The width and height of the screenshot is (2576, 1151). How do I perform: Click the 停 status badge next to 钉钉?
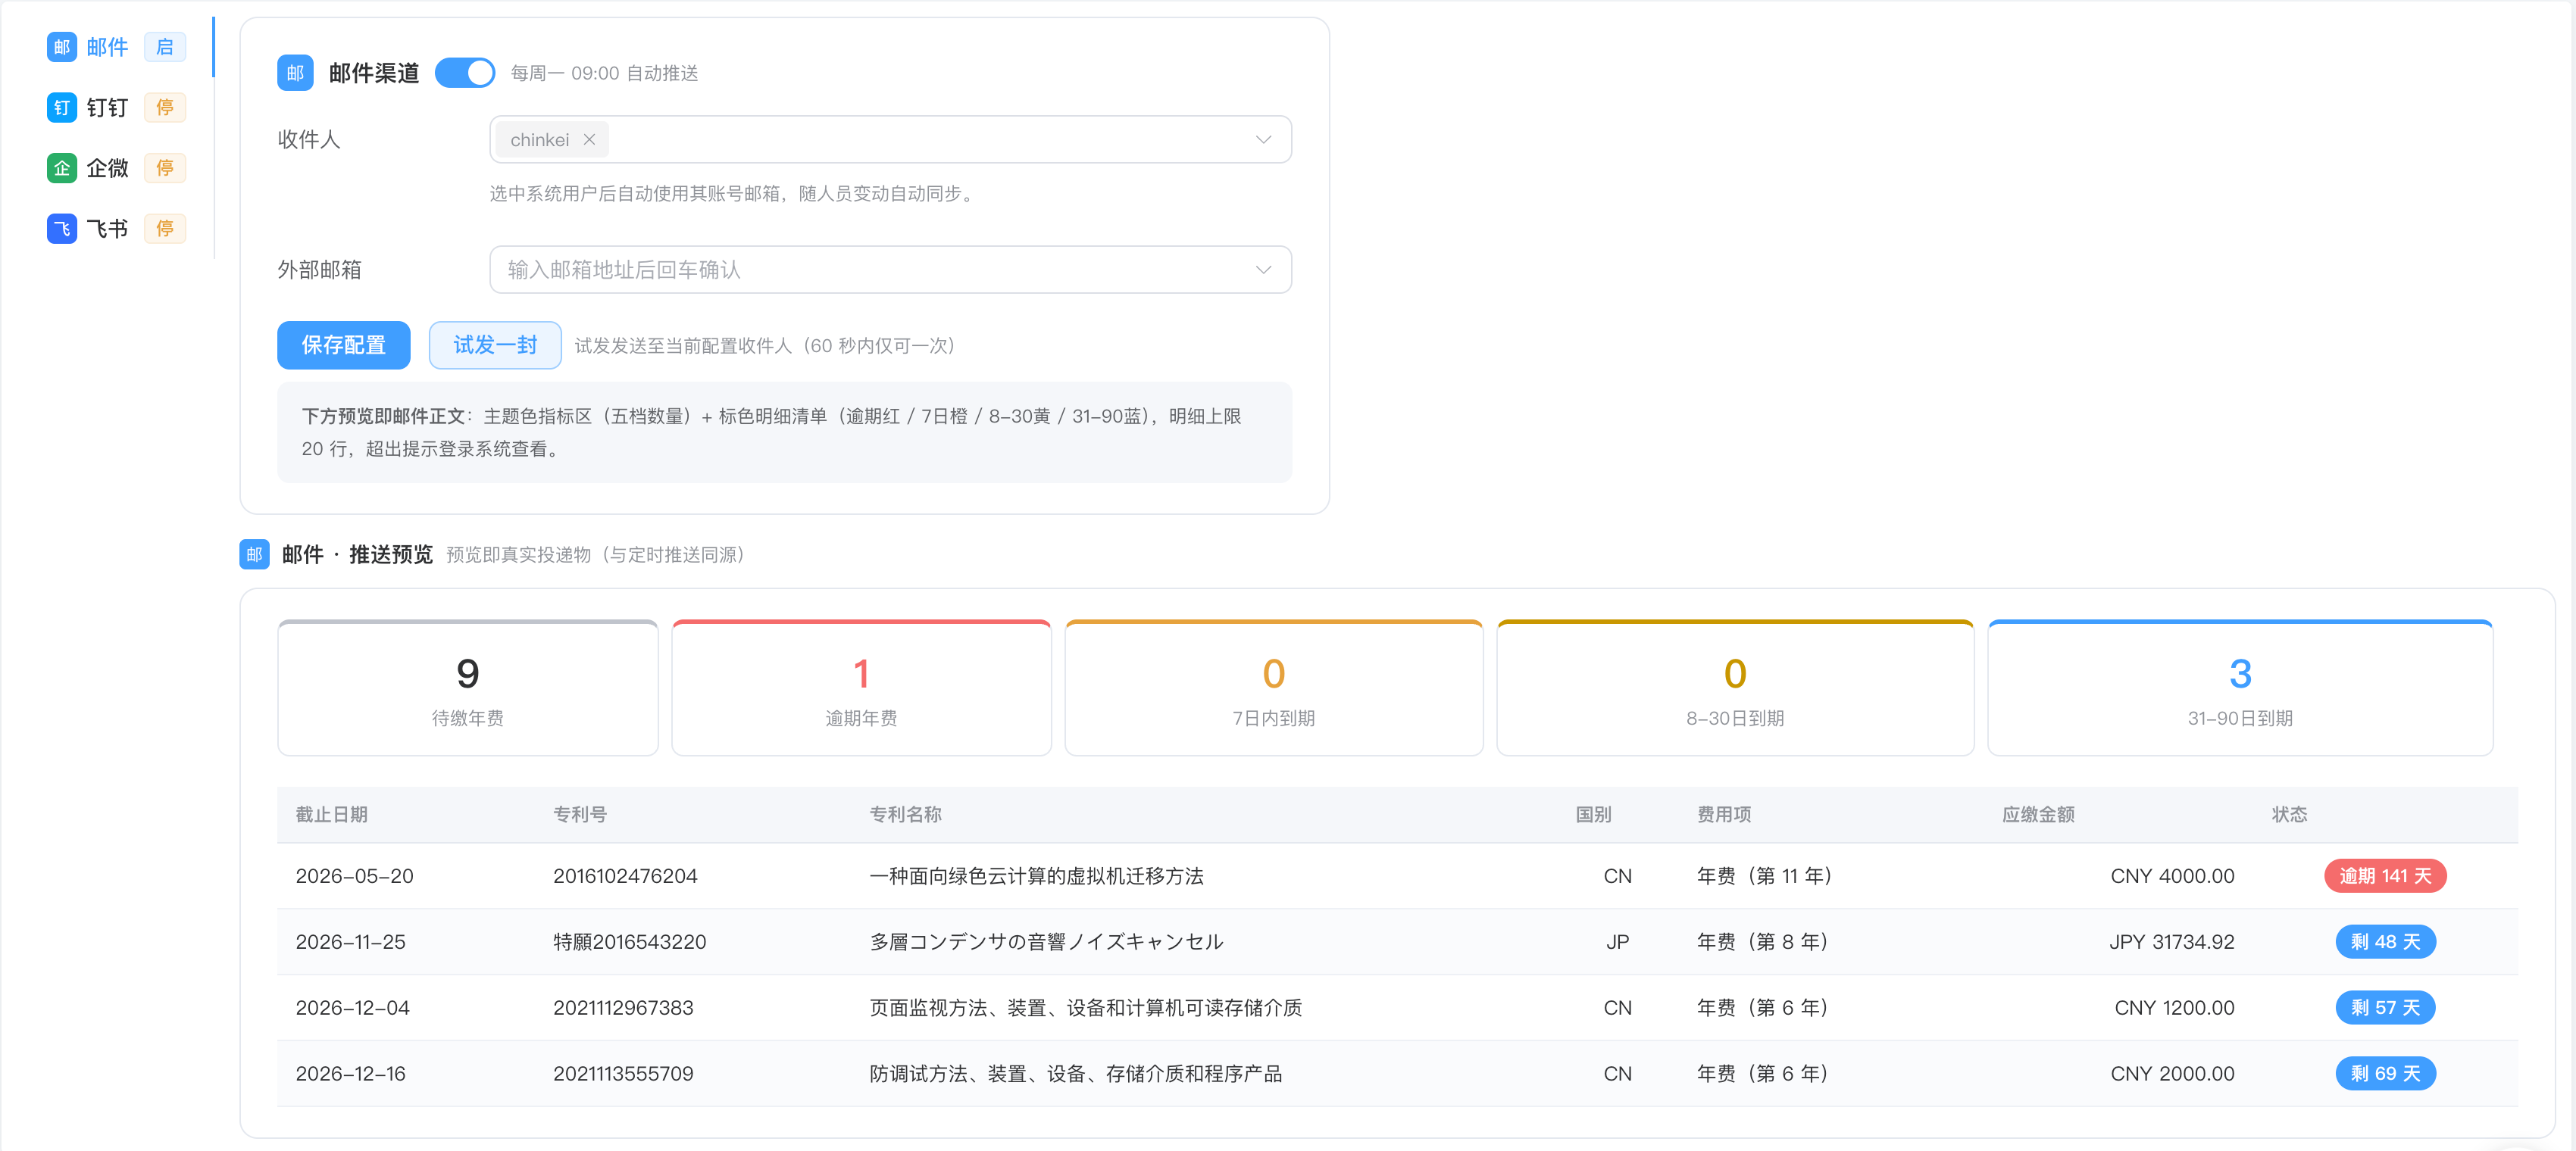click(165, 108)
